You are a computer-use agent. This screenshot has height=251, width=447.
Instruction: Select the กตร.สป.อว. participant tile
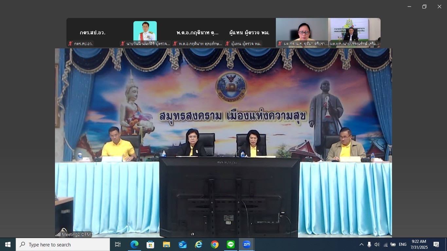93,33
